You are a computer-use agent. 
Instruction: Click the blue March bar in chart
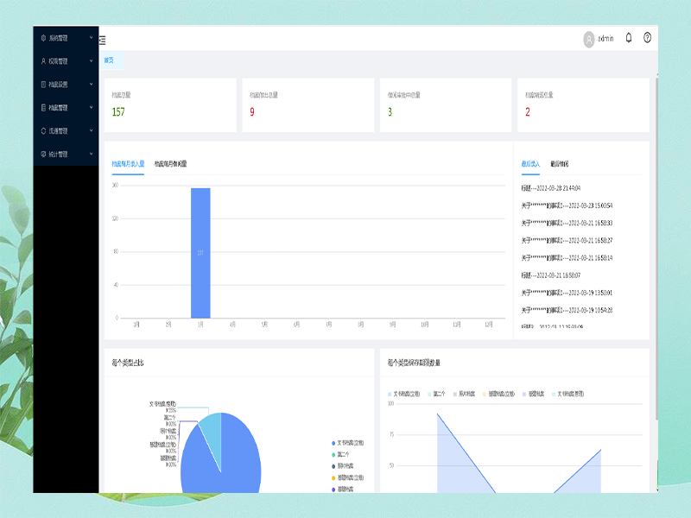point(200,252)
